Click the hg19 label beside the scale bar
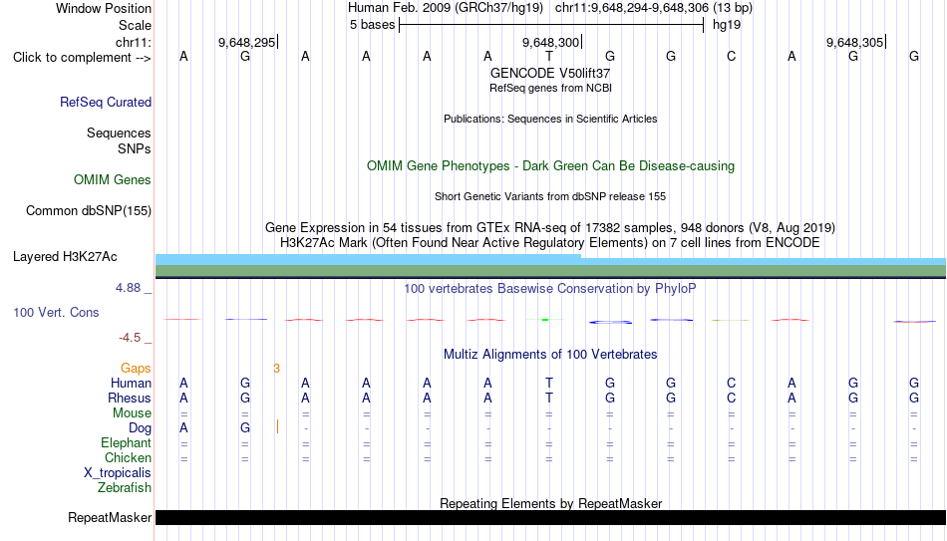Screen dimensions: 947x541 (x=727, y=25)
